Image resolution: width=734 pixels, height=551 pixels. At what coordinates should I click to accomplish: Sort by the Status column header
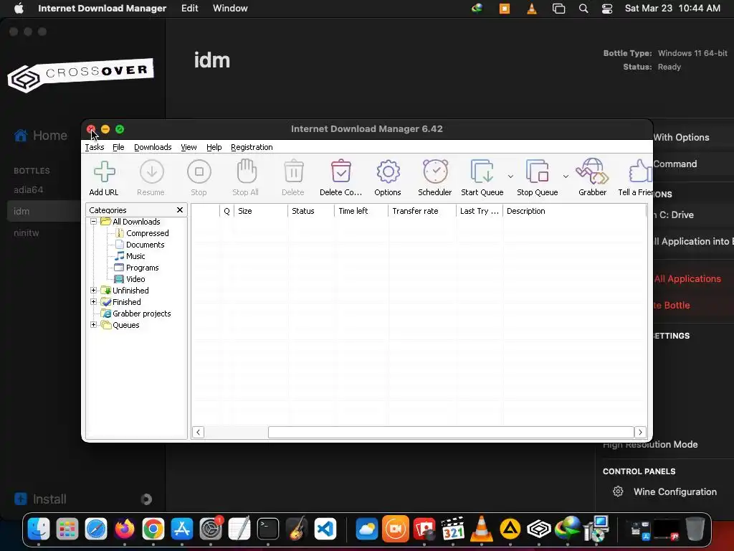point(311,211)
